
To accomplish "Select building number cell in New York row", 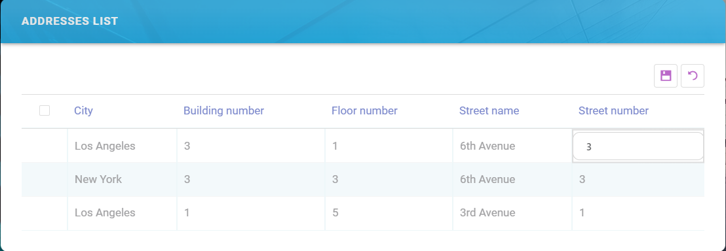I will click(250, 179).
